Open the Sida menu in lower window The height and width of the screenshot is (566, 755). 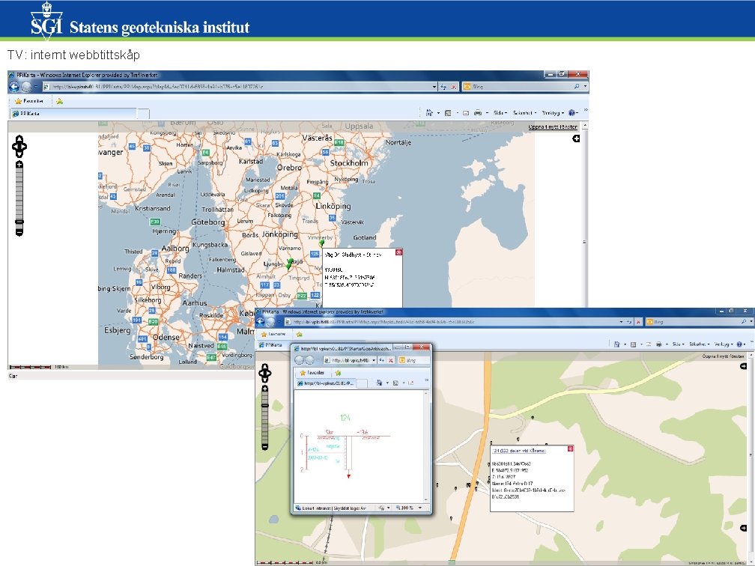pyautogui.click(x=678, y=344)
